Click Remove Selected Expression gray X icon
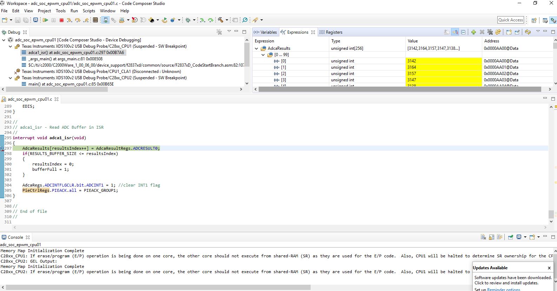The image size is (557, 291). pos(482,32)
